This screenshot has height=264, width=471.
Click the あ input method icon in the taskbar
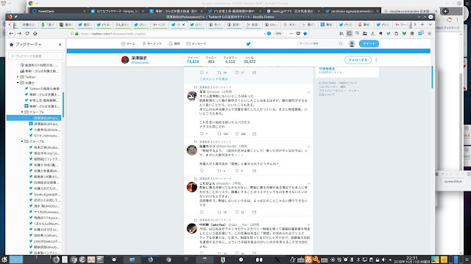[308, 260]
